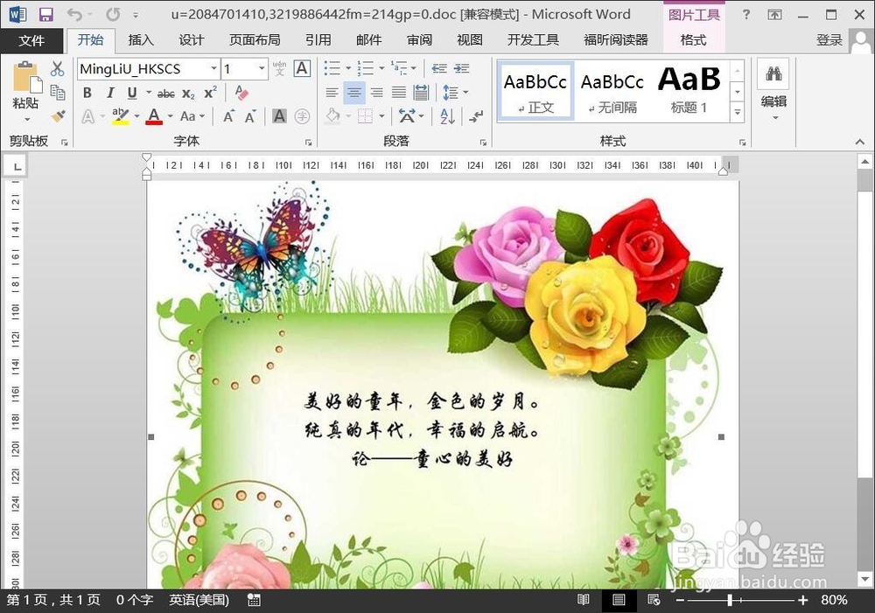Toggle italic formatting
Viewport: 875px width, 613px height.
[x=110, y=93]
